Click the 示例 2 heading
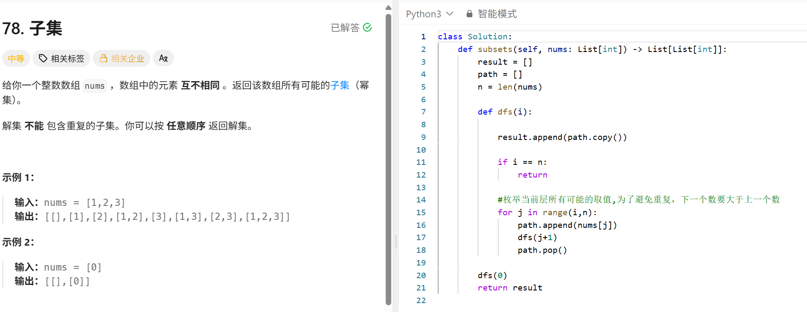807x312 pixels. (x=18, y=242)
